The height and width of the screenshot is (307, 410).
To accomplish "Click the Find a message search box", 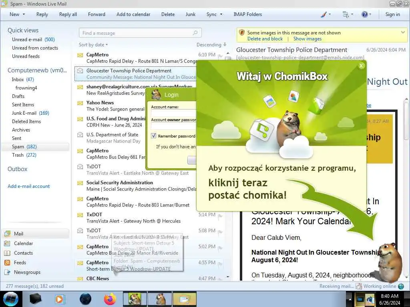I will click(x=140, y=33).
